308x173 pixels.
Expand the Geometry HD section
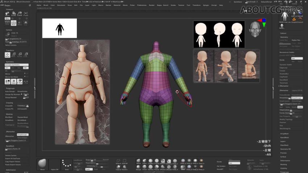[x=286, y=149]
